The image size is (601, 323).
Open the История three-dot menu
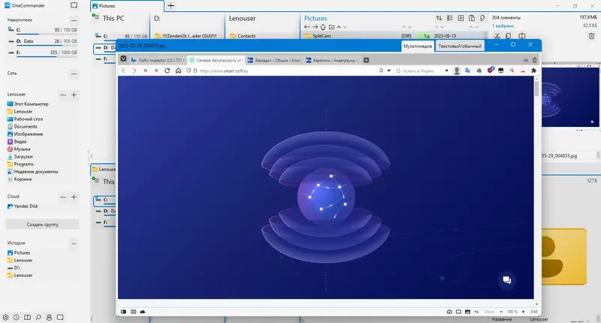74,243
